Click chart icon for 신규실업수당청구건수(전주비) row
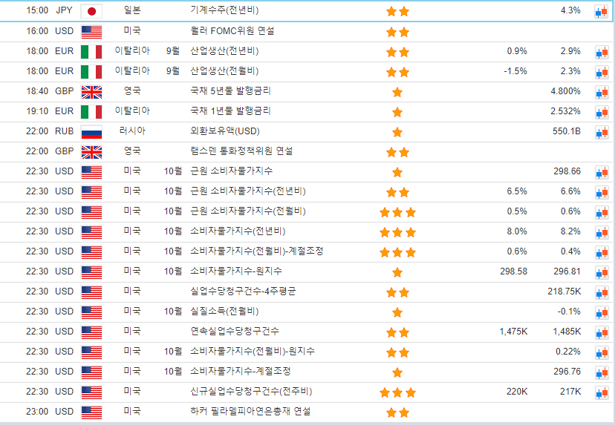 click(601, 392)
